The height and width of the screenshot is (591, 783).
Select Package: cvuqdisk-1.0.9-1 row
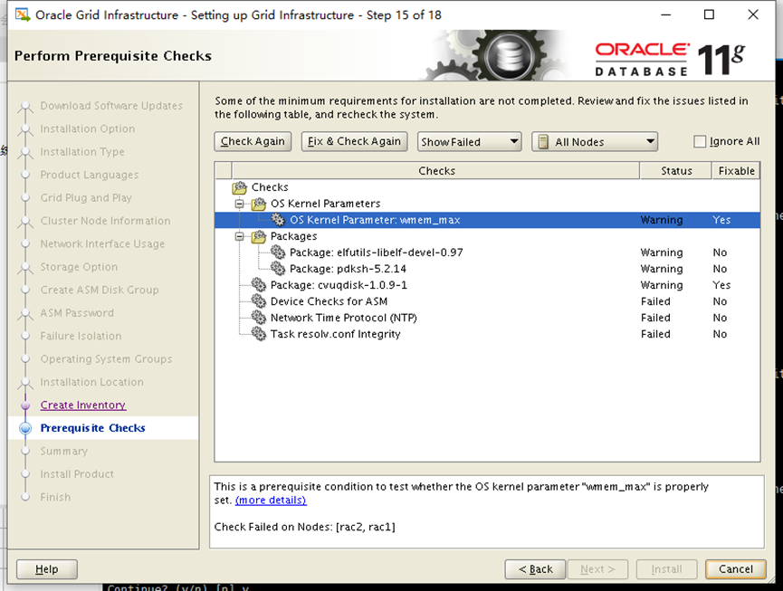pyautogui.click(x=487, y=285)
